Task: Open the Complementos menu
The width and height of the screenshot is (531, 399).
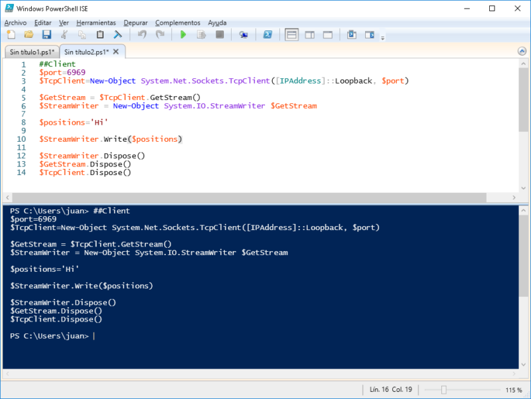Action: (x=177, y=22)
